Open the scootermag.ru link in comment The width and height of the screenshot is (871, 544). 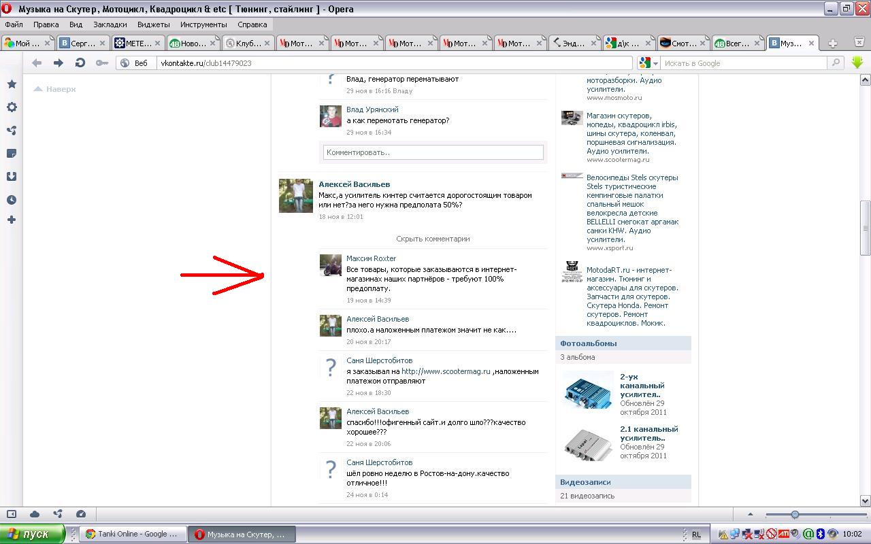coord(446,371)
